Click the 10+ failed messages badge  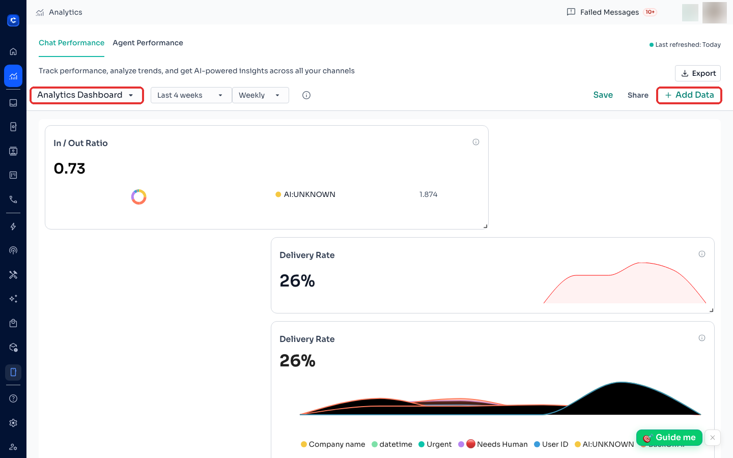650,12
